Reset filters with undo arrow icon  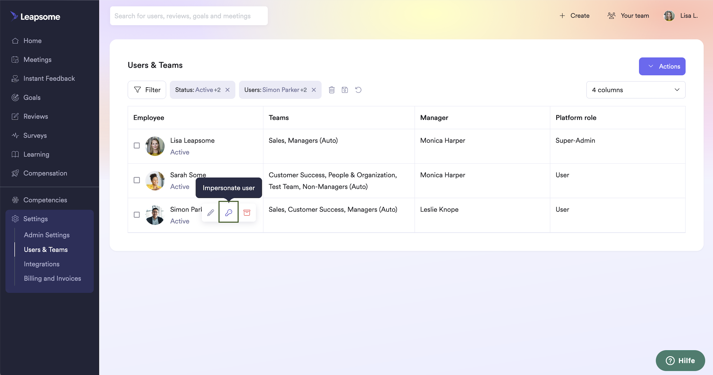click(x=358, y=90)
